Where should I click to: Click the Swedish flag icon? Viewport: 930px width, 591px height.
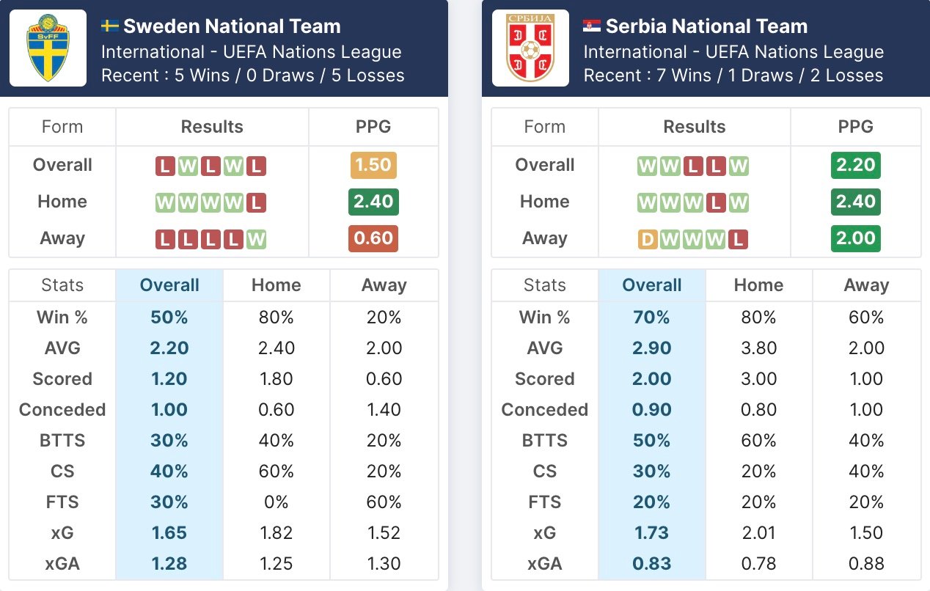tap(110, 26)
